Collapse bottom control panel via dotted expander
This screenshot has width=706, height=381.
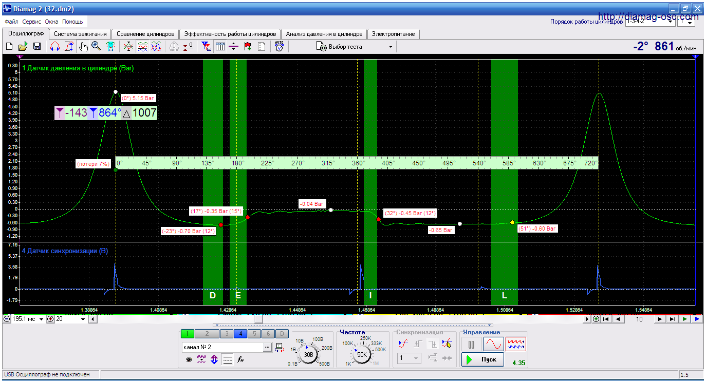coord(353,325)
